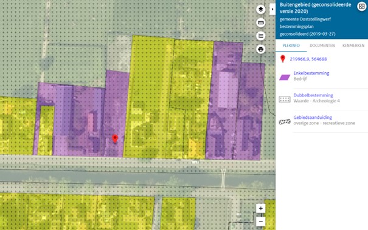Viewport: 368px width, 230px height.
Task: Zoom out with the minus button
Action: pos(260,222)
